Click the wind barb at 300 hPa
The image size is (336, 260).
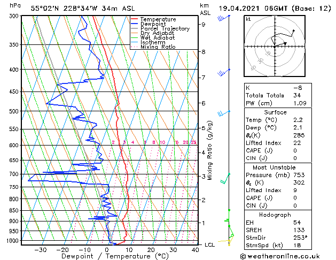coord(224,18)
